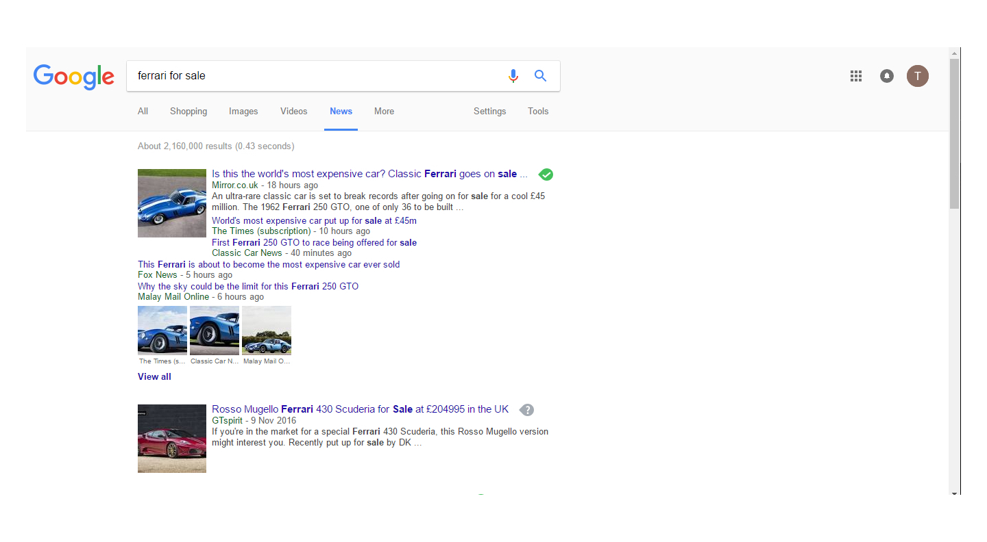Click the Google logo
Viewport: 987px width, 542px height.
tap(74, 77)
